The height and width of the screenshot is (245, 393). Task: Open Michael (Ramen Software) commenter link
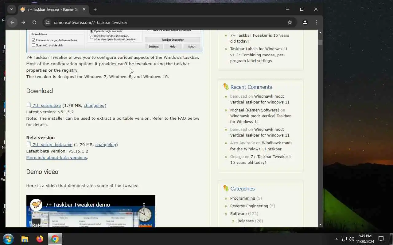tap(255, 110)
